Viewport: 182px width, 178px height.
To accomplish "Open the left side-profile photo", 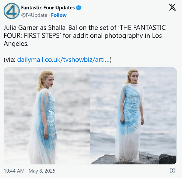I will [47, 116].
